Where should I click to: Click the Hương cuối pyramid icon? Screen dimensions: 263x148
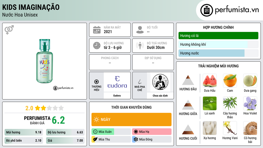coord(188,129)
